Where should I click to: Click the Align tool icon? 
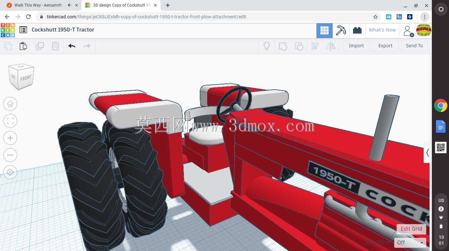point(315,46)
